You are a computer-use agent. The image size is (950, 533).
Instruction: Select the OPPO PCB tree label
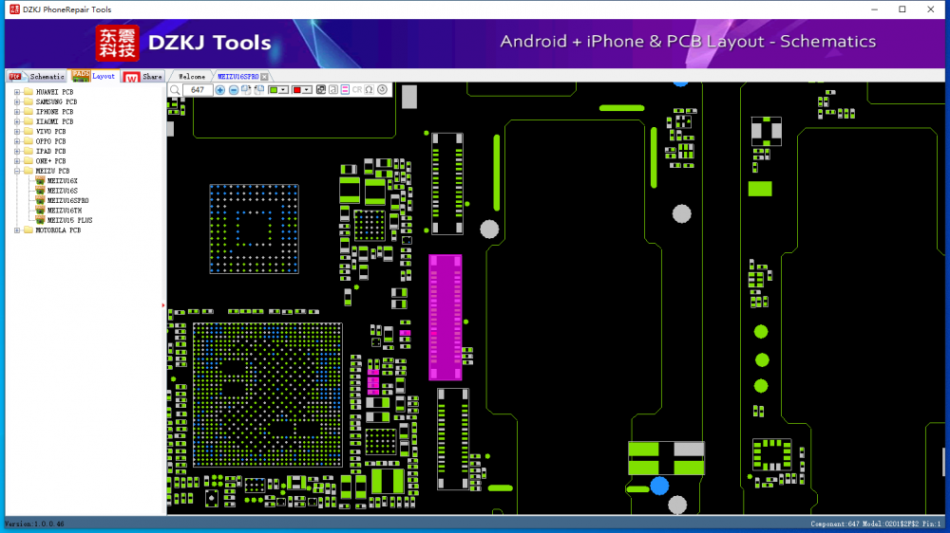click(51, 141)
